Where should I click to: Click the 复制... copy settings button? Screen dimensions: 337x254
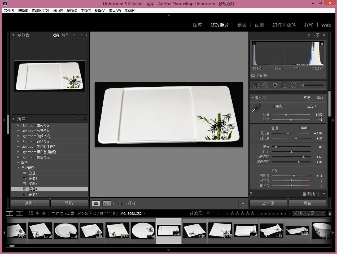pos(30,203)
